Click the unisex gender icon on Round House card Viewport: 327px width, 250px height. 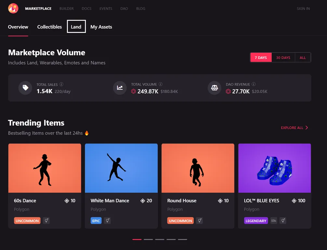(x=200, y=221)
